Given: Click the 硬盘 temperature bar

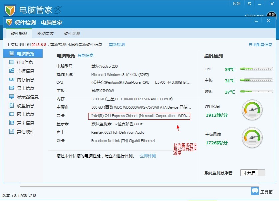Looking at the screenshot, I should 256,92.
